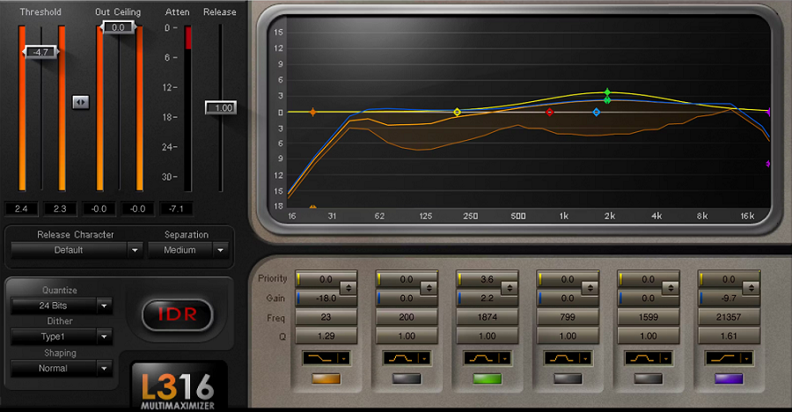Click the Atten gain reduction meter
The height and width of the screenshot is (412, 792).
[x=188, y=108]
